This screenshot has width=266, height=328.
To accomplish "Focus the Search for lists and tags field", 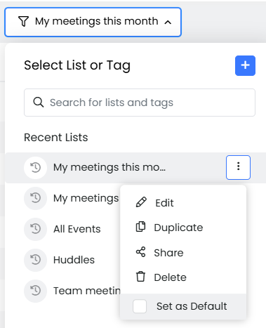I will pyautogui.click(x=140, y=103).
